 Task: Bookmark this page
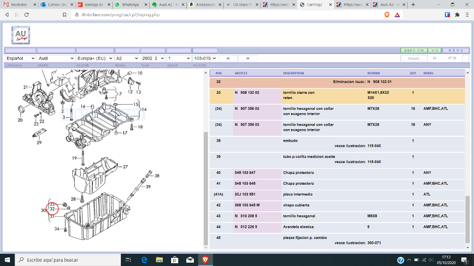point(64,15)
